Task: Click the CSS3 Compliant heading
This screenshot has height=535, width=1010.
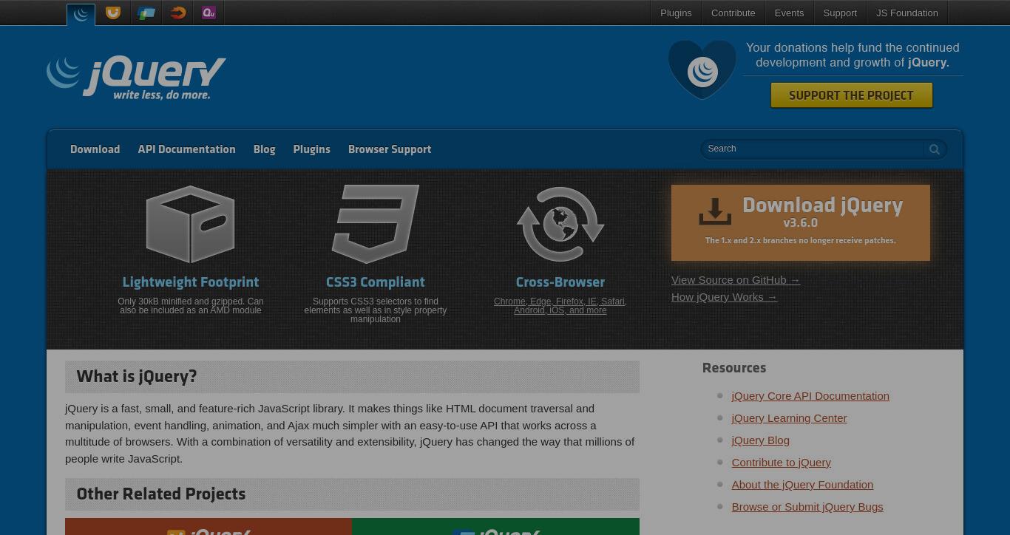Action: 376,282
